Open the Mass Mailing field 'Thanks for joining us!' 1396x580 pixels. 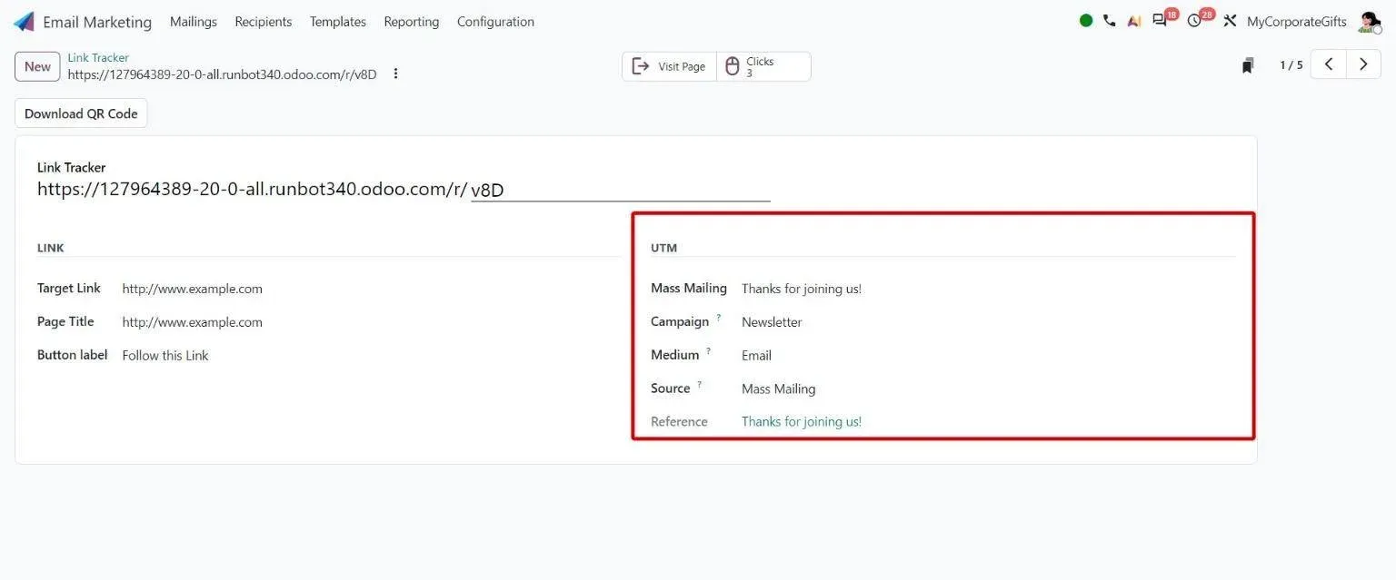(802, 289)
